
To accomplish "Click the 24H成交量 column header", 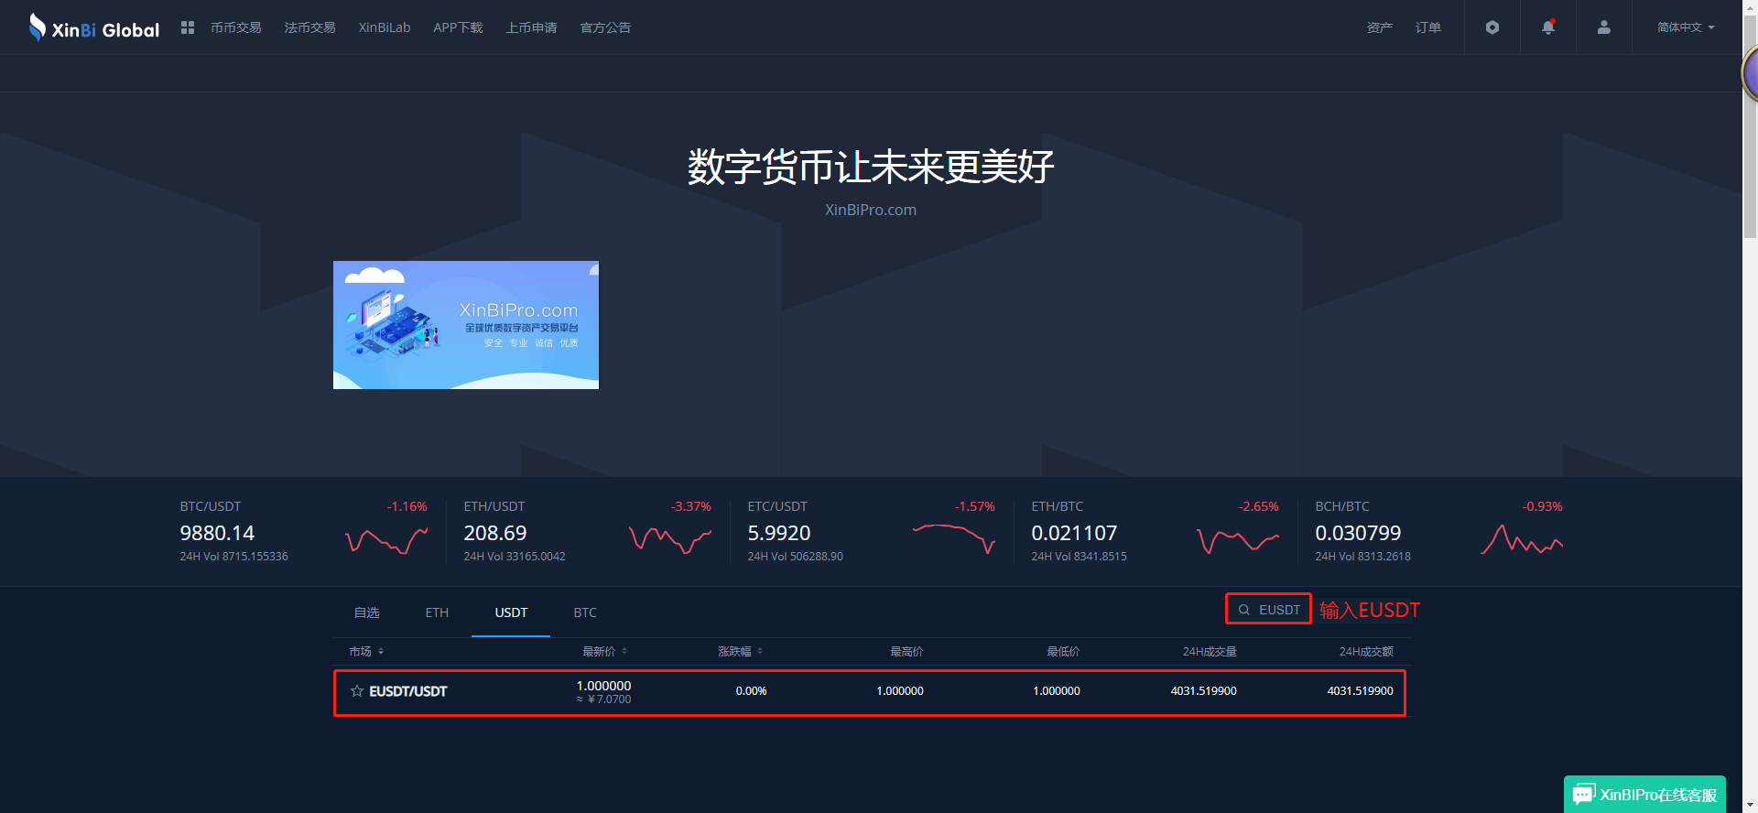I will 1210,652.
